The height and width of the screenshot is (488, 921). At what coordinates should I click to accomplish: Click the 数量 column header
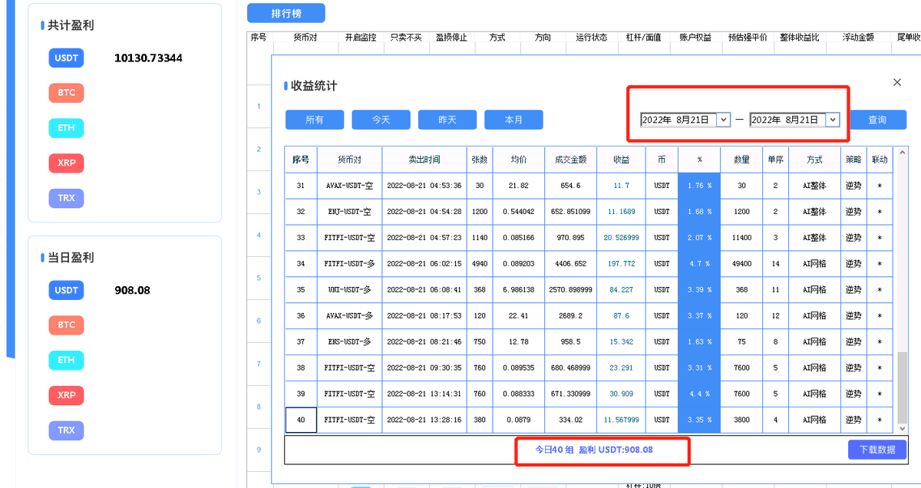(x=741, y=160)
